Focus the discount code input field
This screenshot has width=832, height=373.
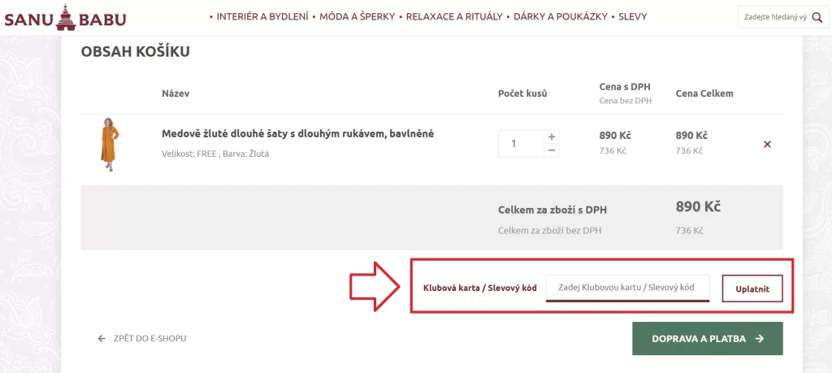(627, 288)
